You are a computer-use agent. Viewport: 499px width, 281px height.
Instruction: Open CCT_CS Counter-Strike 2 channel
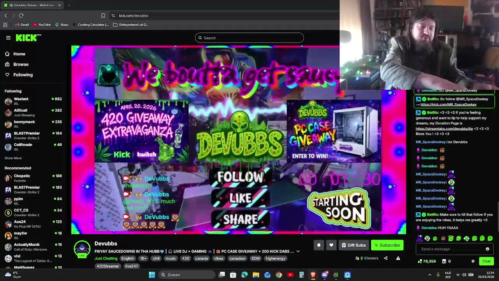(x=34, y=213)
